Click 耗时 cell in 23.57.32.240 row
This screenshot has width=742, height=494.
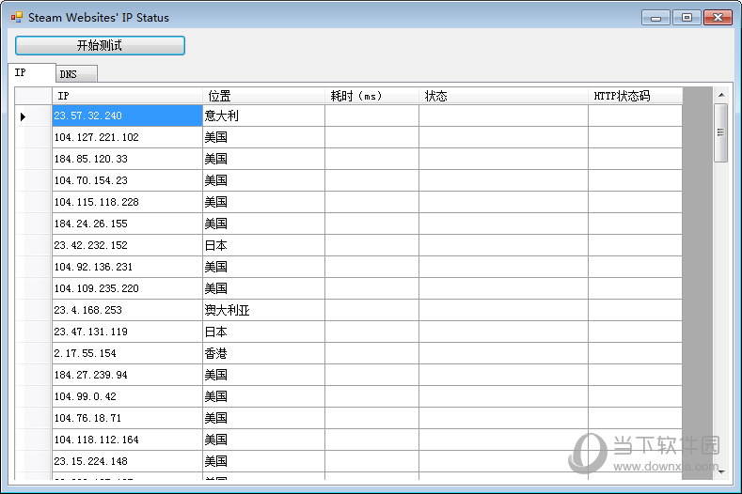pos(372,116)
